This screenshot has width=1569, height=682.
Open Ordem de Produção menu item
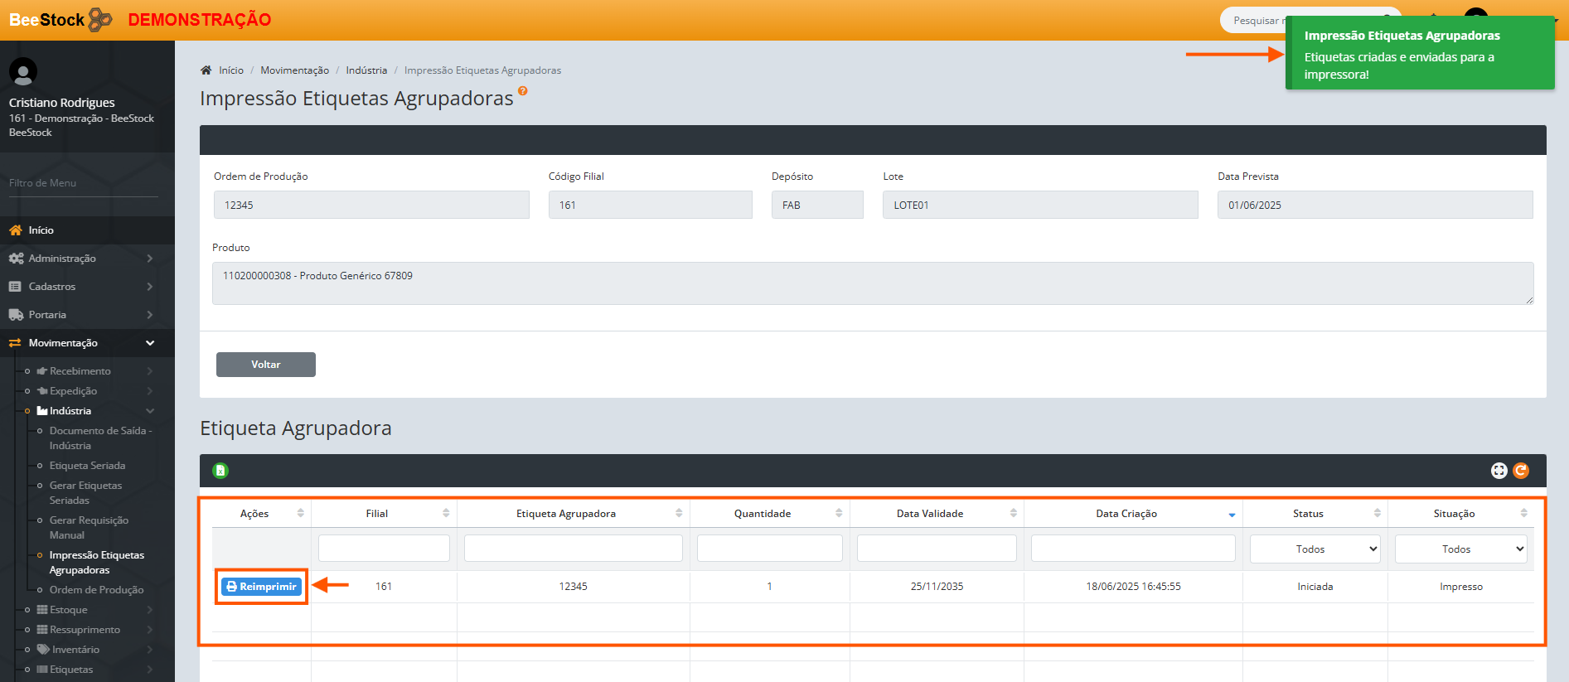[x=96, y=590]
